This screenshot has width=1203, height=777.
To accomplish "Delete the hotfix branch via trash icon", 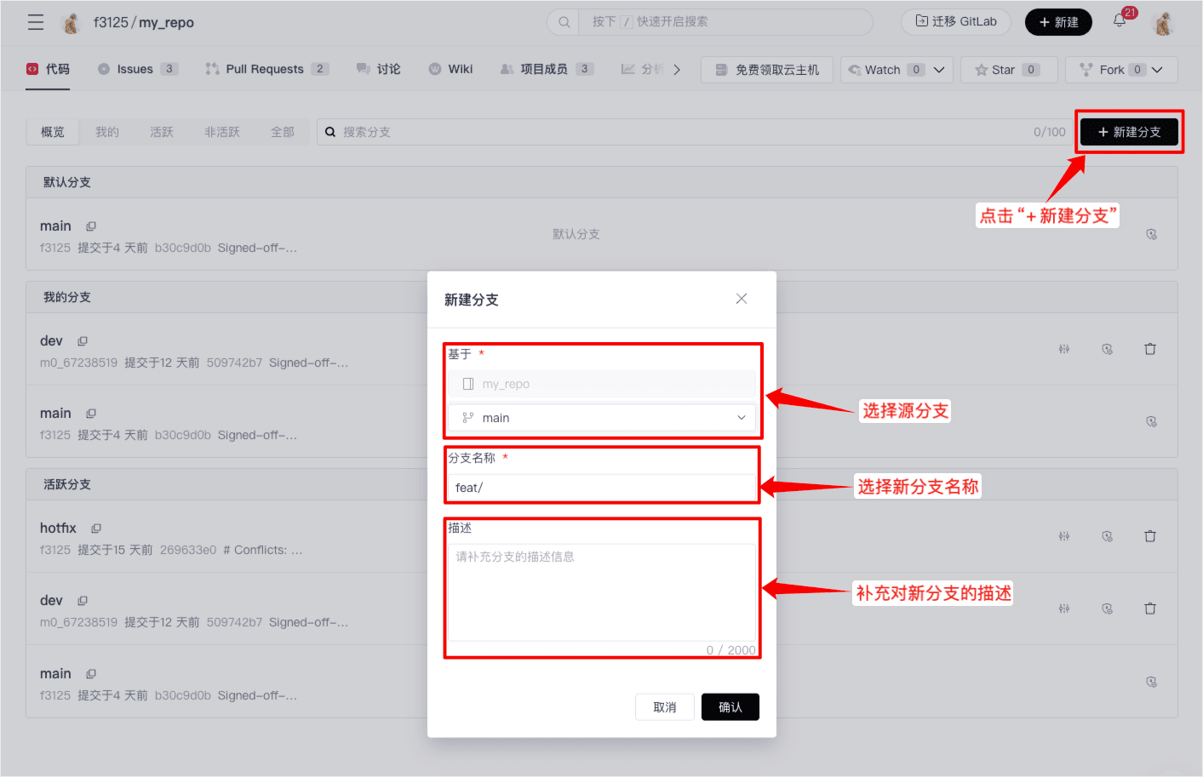I will click(x=1150, y=536).
